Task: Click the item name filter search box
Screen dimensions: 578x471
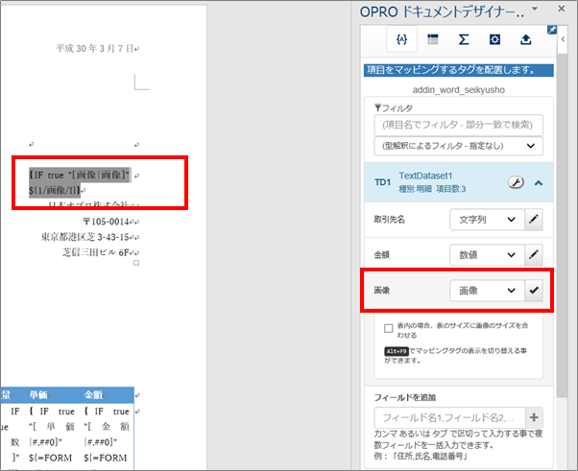Action: pyautogui.click(x=459, y=125)
